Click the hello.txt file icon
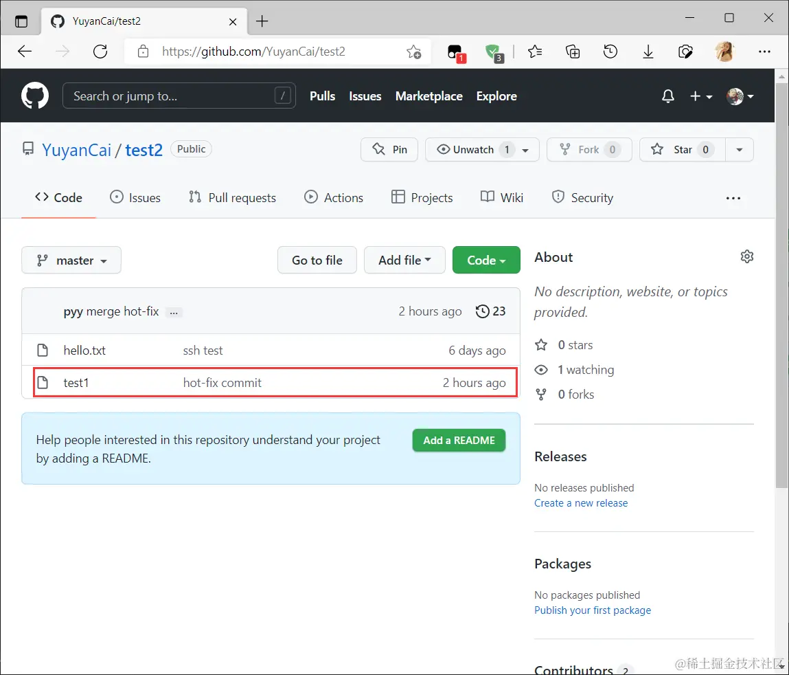 point(43,350)
